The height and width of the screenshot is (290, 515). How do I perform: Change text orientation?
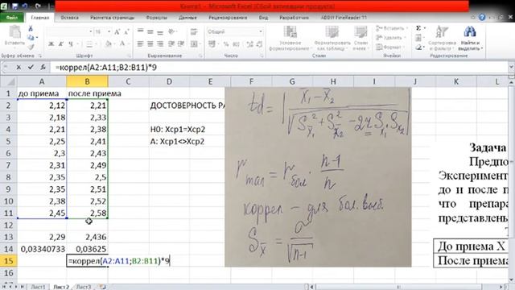pos(171,31)
